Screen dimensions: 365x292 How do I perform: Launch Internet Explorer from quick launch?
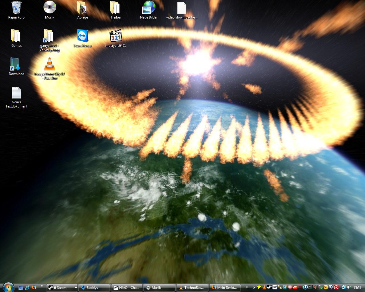27,287
